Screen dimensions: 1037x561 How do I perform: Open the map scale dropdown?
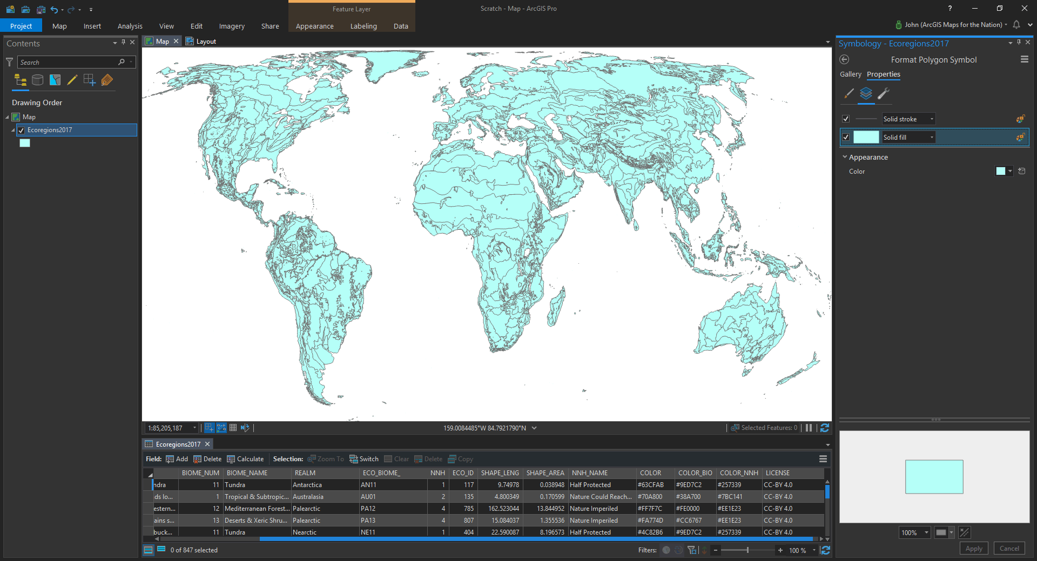pos(194,428)
